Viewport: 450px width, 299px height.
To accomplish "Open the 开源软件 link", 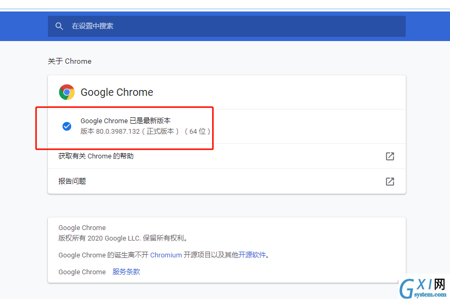I will pos(252,255).
